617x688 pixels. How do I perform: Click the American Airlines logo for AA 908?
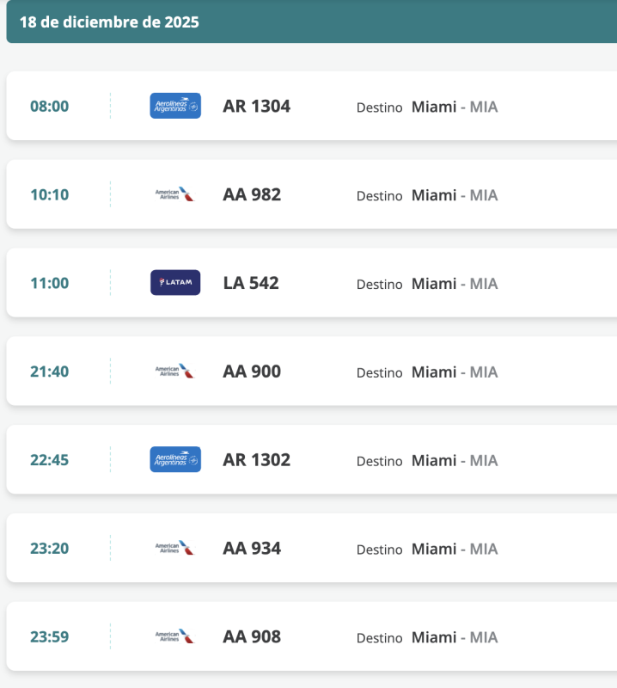[x=175, y=636]
